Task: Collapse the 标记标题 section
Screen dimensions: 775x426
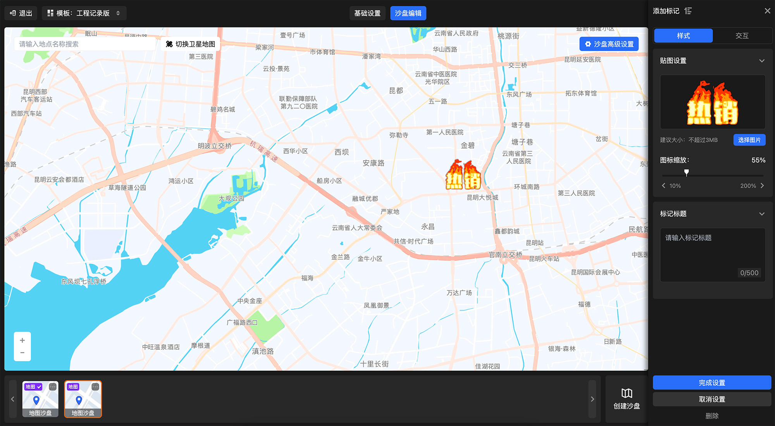Action: coord(762,214)
